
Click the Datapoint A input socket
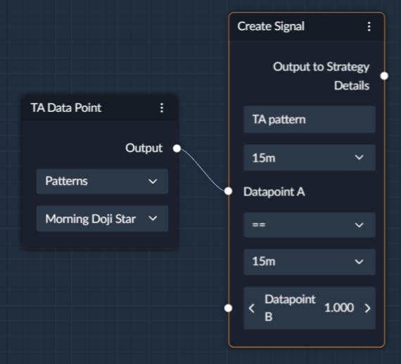pyautogui.click(x=228, y=191)
